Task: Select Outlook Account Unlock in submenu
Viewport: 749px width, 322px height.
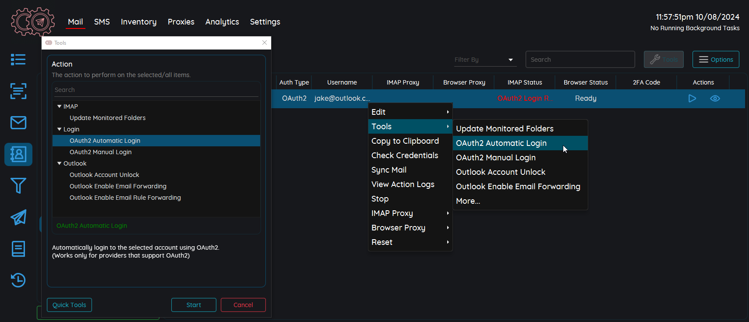Action: click(x=520, y=172)
